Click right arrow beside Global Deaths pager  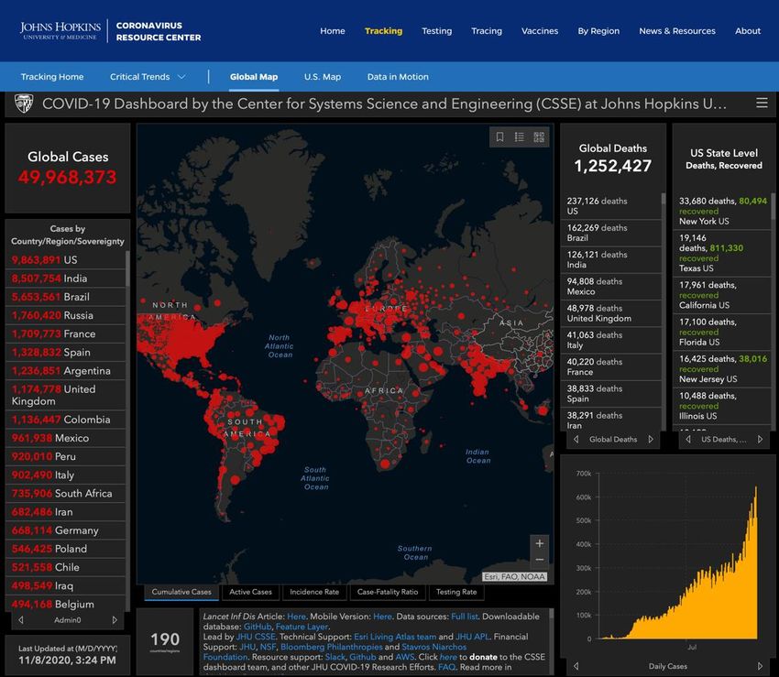[x=651, y=439]
